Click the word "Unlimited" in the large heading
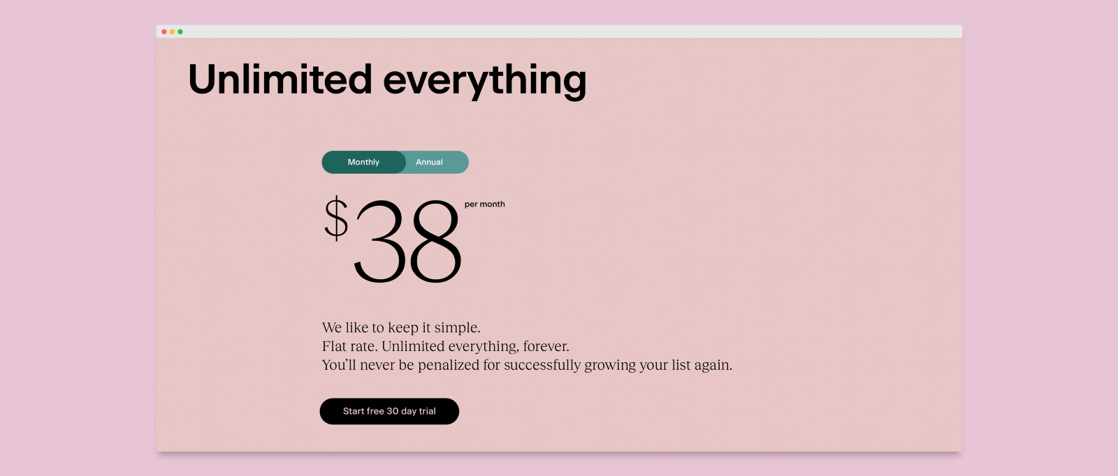Viewport: 1118px width, 476px height. coord(279,79)
